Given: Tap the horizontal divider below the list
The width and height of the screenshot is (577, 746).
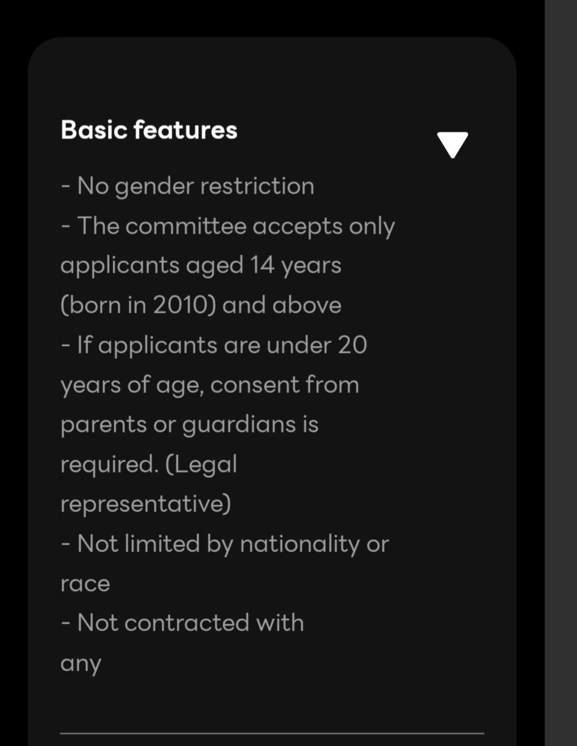Looking at the screenshot, I should [x=272, y=733].
